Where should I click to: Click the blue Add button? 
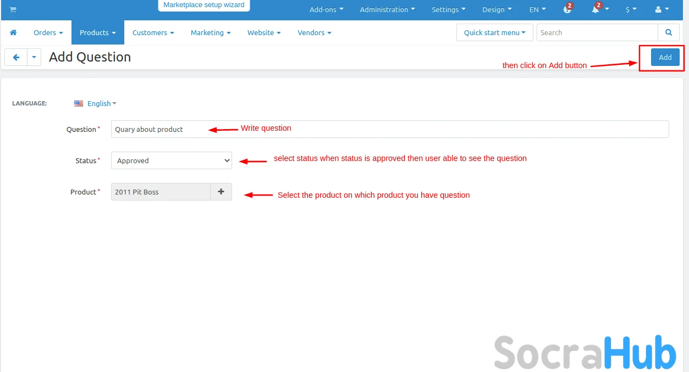click(665, 57)
